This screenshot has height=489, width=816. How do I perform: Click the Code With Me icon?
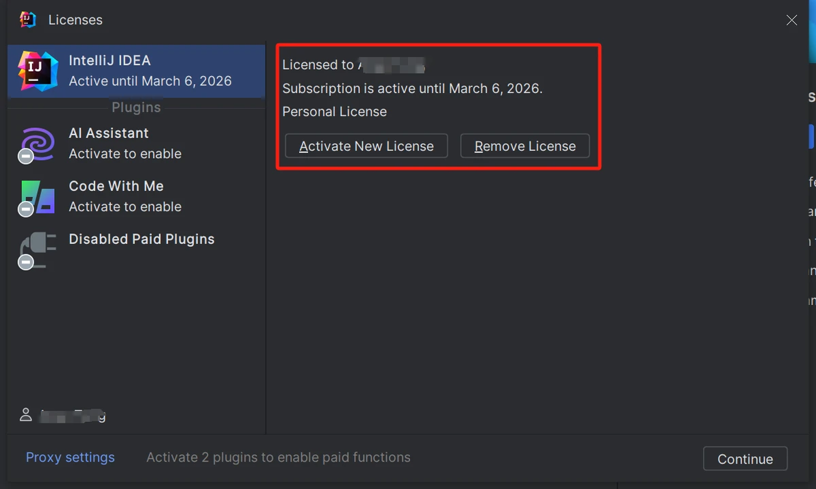point(38,197)
